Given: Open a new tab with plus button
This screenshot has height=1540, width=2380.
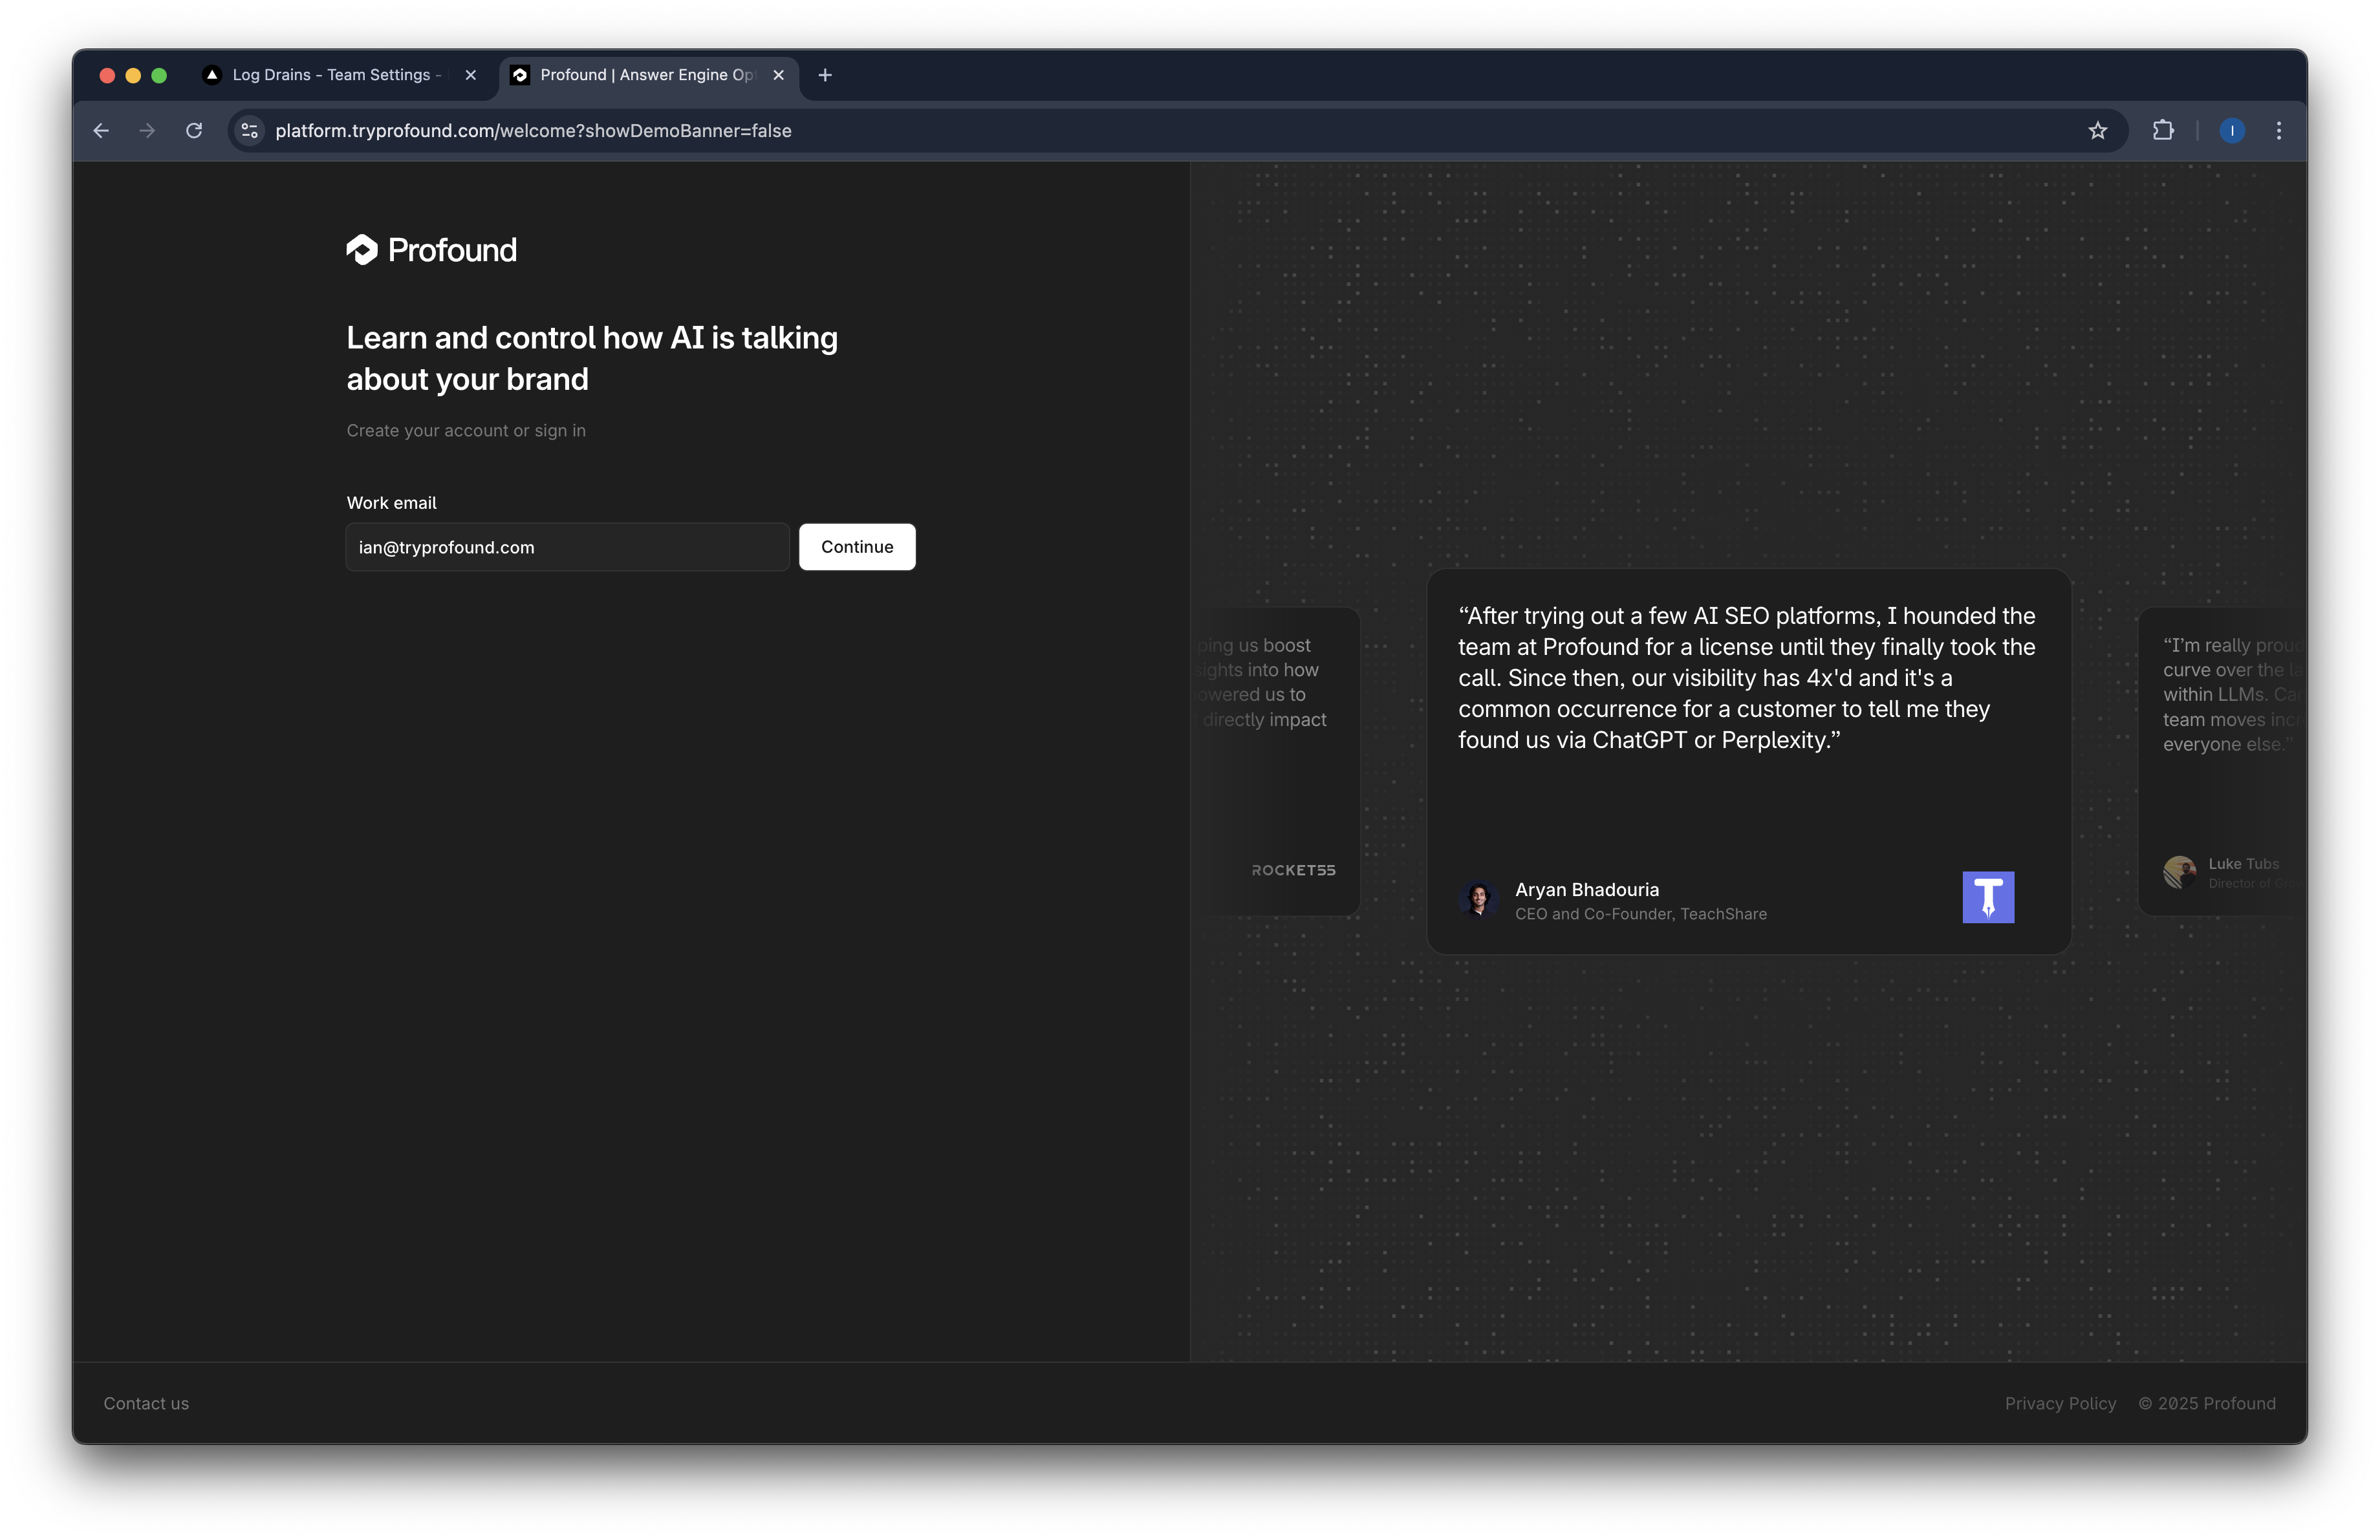Looking at the screenshot, I should coord(825,75).
